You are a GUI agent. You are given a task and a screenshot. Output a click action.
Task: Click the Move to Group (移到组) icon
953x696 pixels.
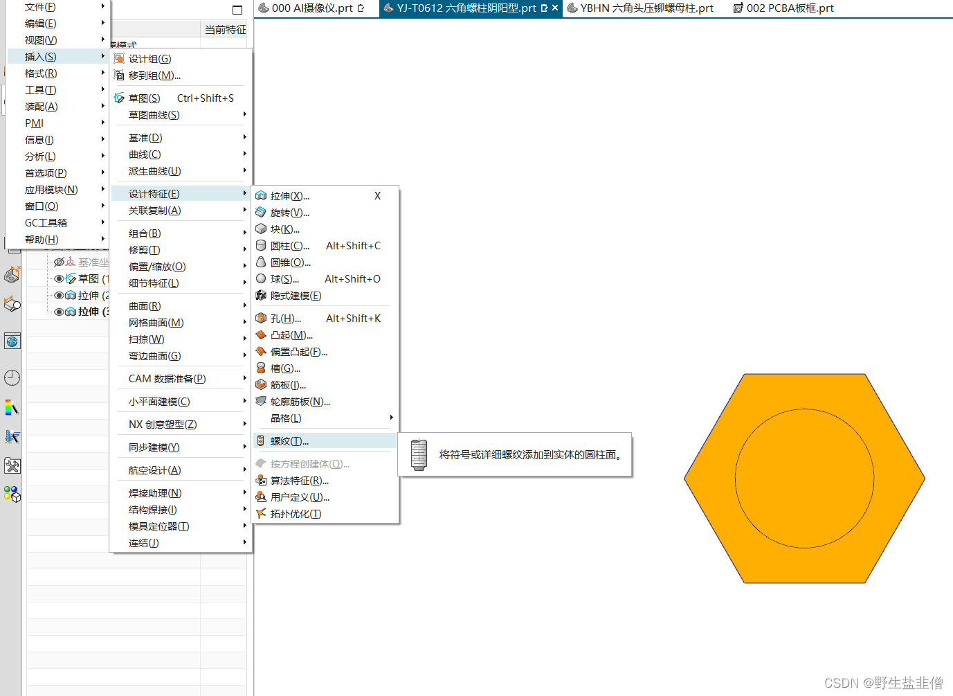(119, 75)
